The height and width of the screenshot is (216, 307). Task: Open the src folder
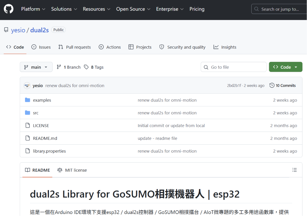(x=36, y=113)
